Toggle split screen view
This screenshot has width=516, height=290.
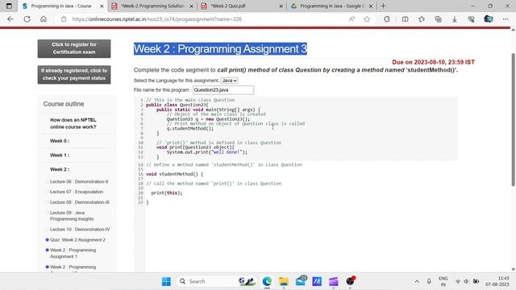point(405,19)
